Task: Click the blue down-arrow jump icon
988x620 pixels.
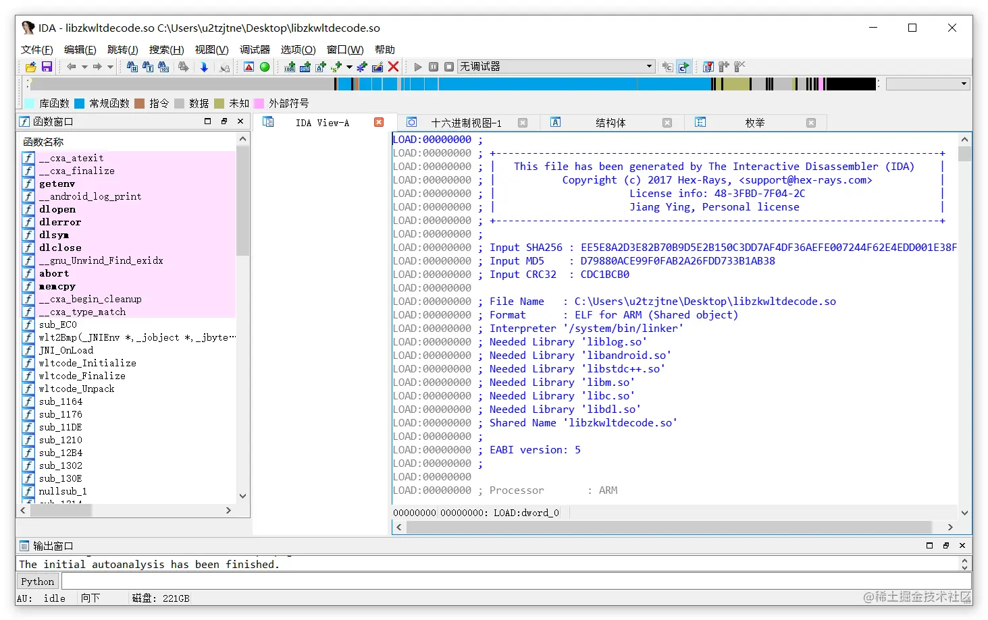Action: (x=204, y=67)
